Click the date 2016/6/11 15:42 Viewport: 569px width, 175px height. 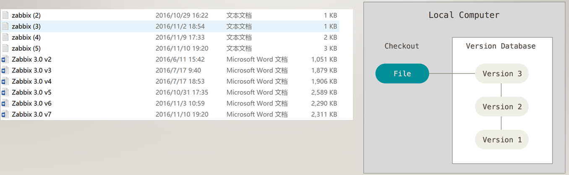pyautogui.click(x=180, y=59)
